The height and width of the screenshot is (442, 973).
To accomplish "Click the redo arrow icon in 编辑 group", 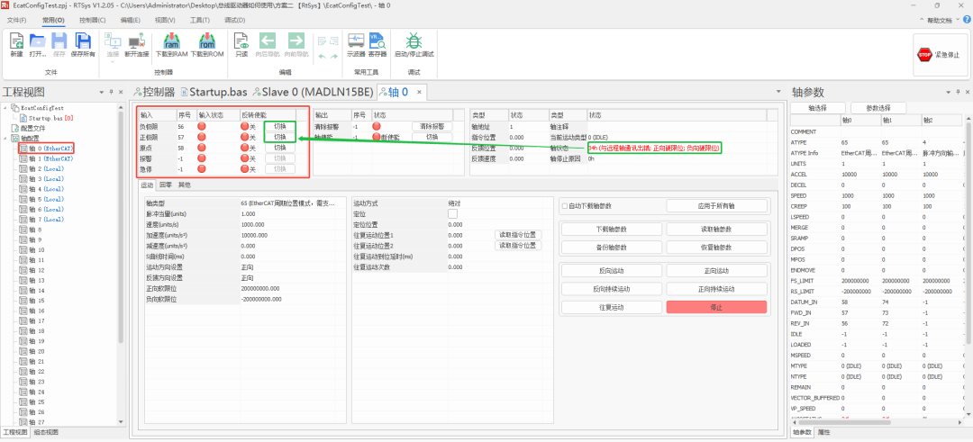I will click(336, 55).
